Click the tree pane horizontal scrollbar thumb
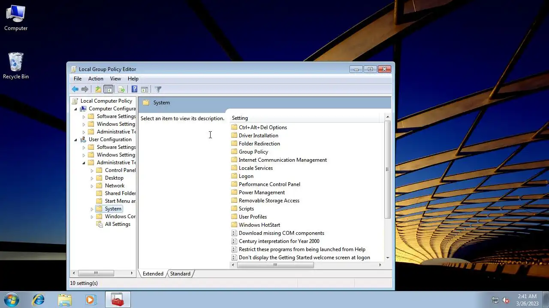 click(96, 273)
